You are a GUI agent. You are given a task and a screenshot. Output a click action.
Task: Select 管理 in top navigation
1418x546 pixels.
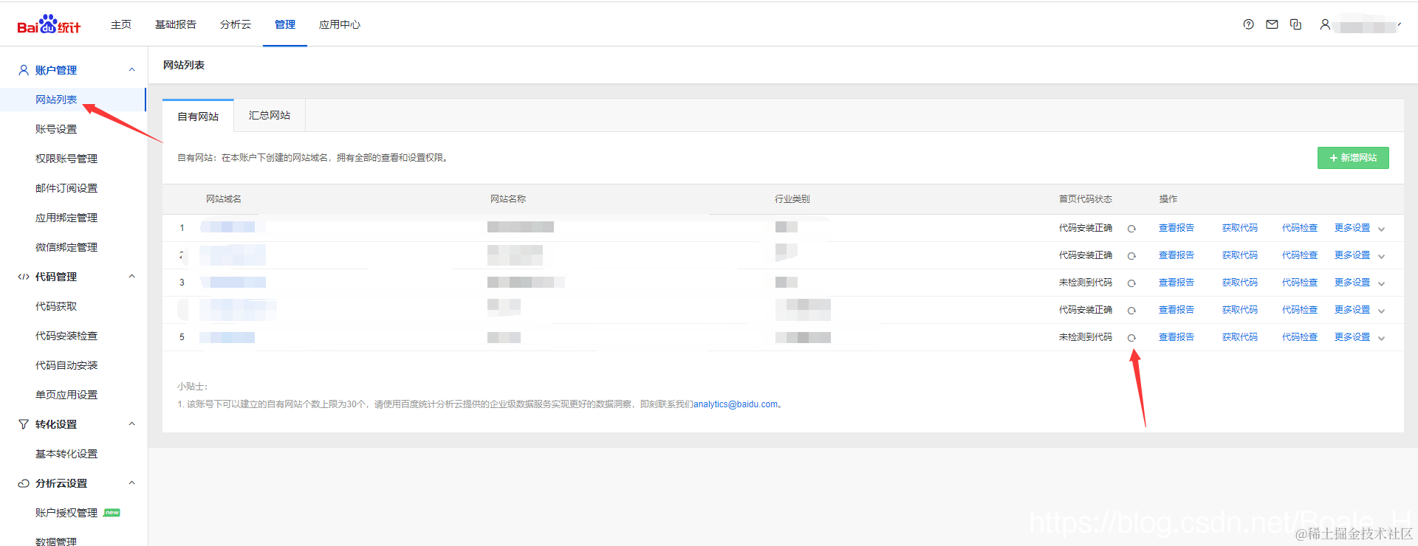point(285,24)
